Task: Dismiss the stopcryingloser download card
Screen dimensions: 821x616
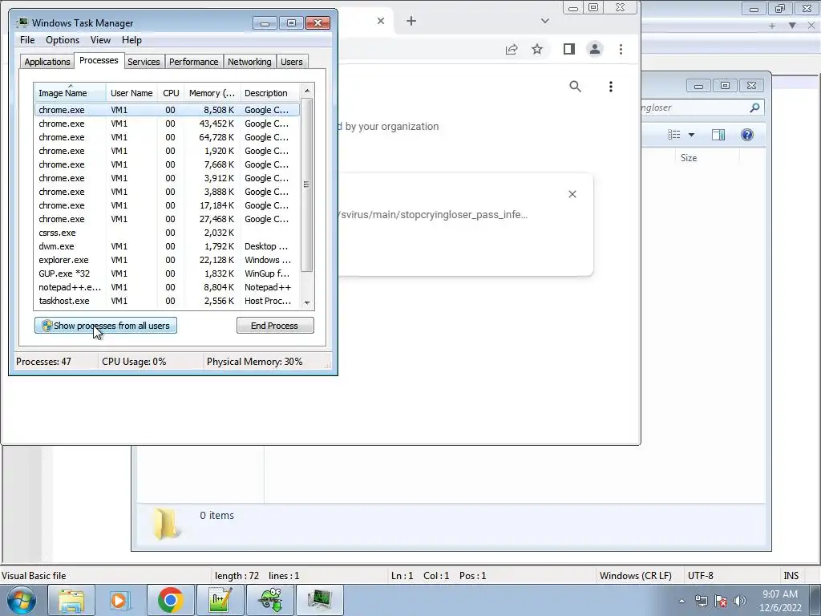Action: click(572, 194)
